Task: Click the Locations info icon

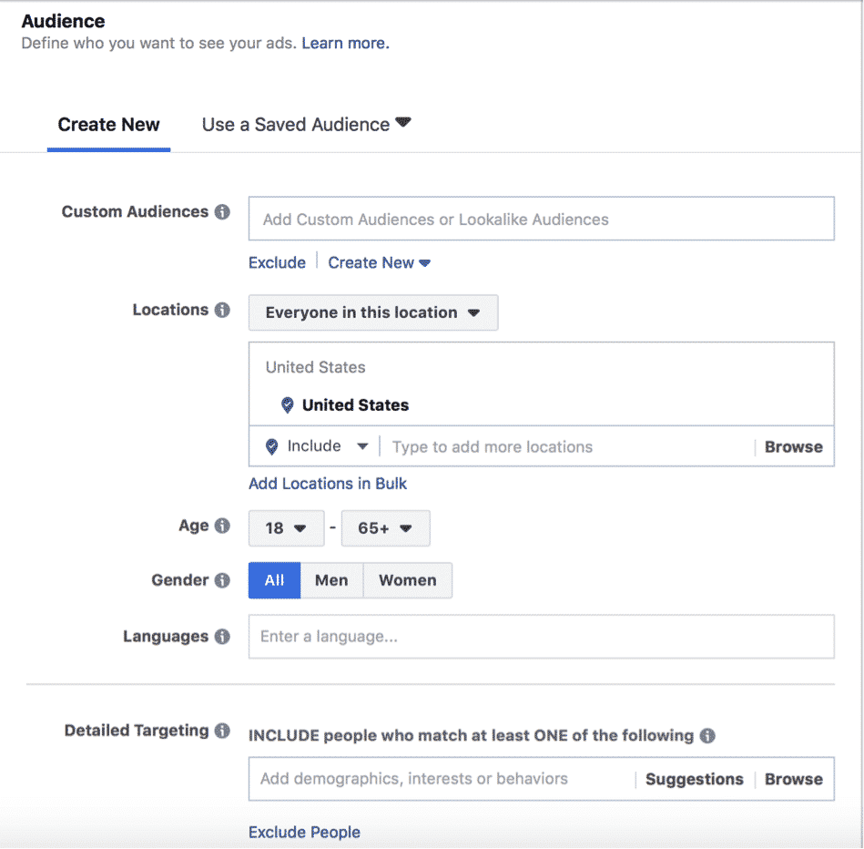Action: (222, 310)
